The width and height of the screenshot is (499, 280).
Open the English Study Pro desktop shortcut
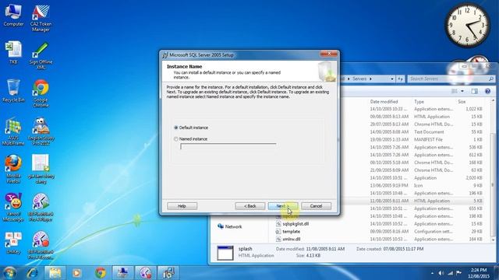41,131
